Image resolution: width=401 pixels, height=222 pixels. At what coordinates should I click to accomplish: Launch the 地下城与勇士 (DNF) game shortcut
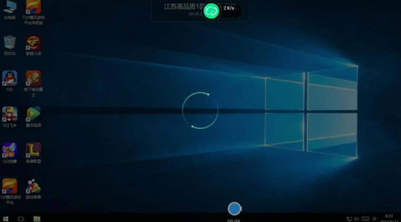coord(33,83)
